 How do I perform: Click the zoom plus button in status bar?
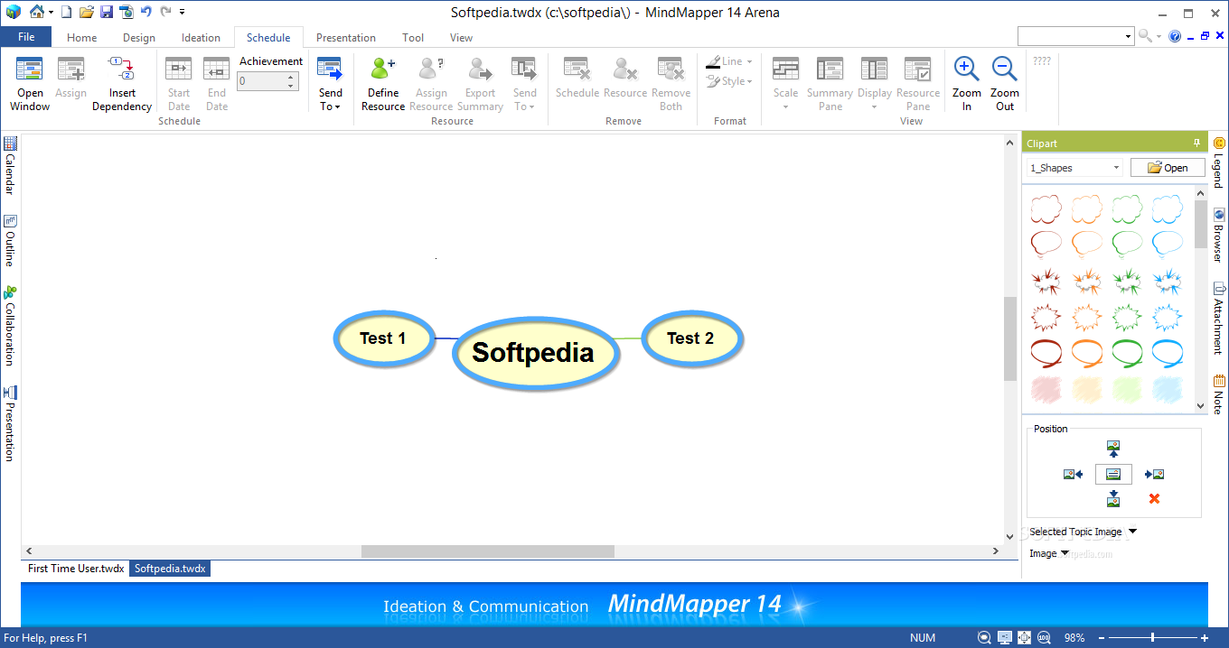tap(1205, 638)
